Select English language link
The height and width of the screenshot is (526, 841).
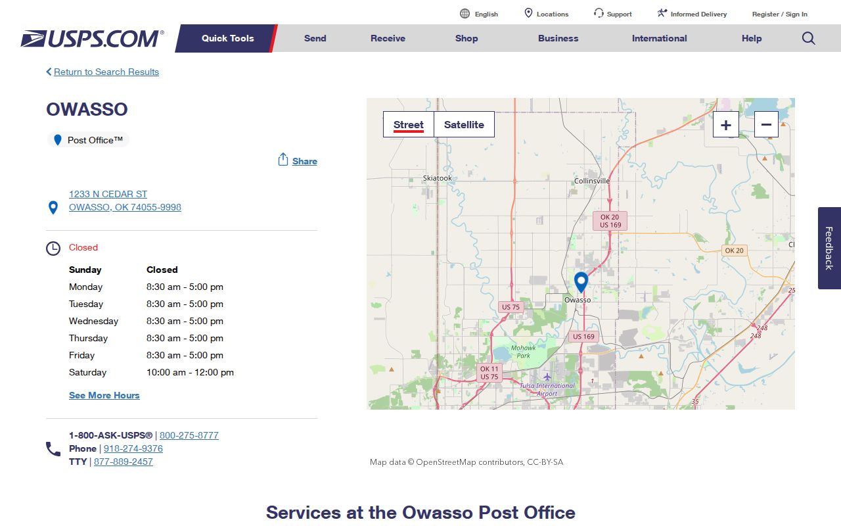(x=486, y=14)
